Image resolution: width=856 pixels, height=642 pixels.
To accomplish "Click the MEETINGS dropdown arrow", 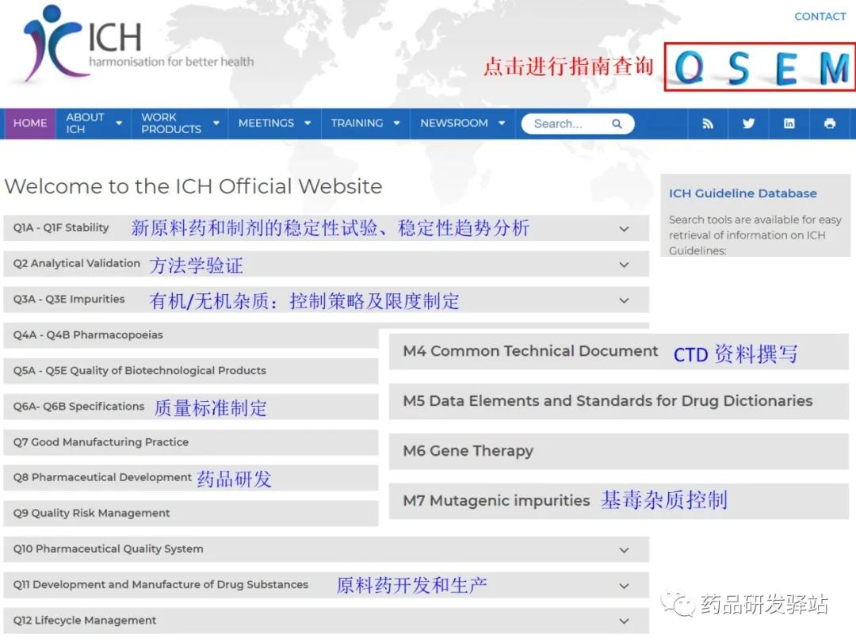I will pyautogui.click(x=308, y=124).
